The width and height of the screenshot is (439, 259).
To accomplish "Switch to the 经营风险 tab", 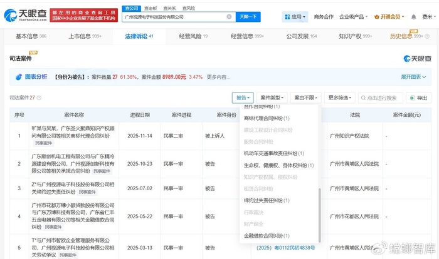I will 194,36.
